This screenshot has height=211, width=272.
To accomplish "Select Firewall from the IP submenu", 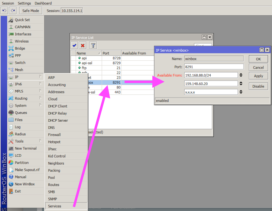I will pos(54,135).
